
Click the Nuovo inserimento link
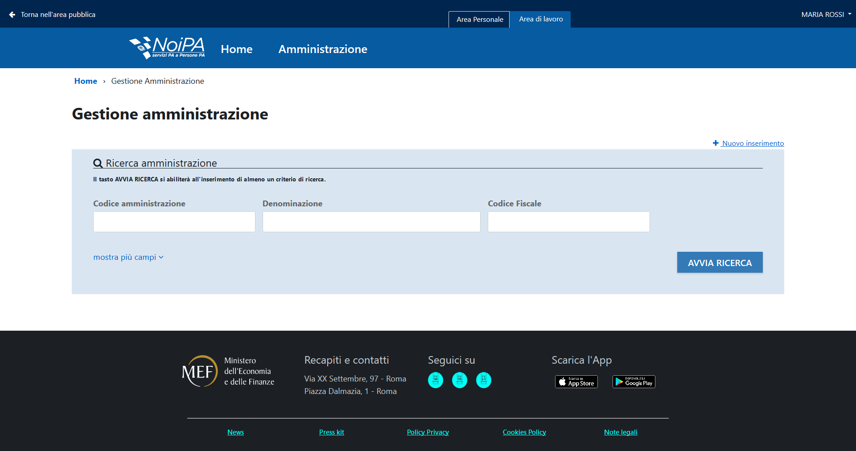(x=753, y=143)
